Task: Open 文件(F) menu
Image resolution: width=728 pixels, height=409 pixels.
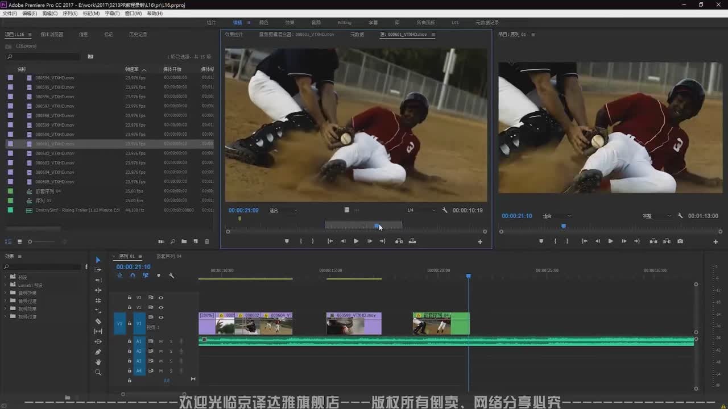Action: [10, 13]
